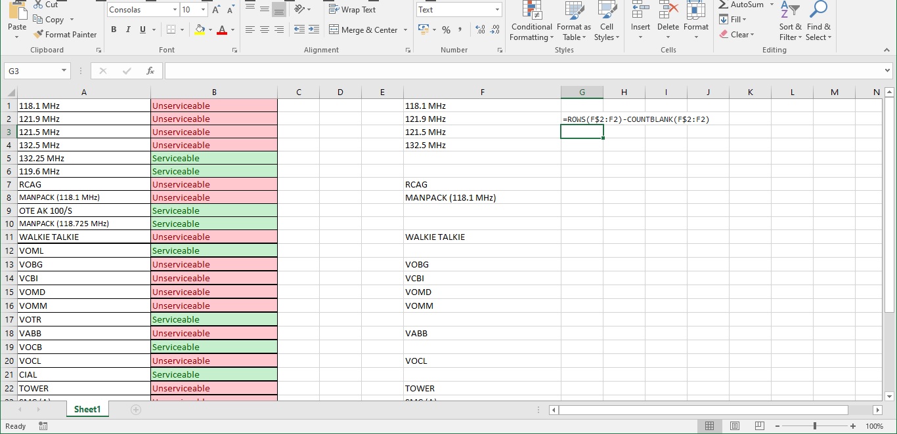Switch to the Sheet1 tab

[x=87, y=408]
